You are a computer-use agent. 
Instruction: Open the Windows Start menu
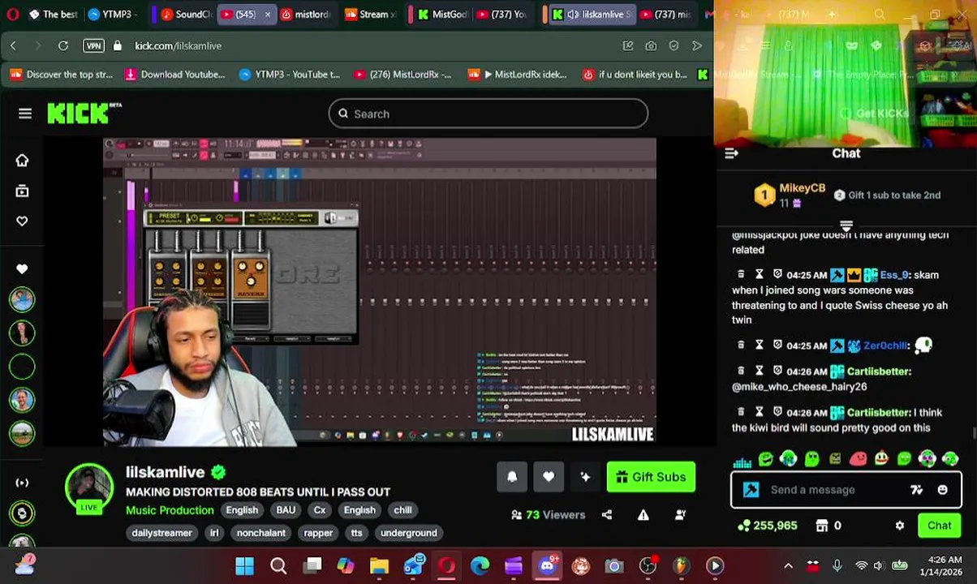click(x=244, y=565)
